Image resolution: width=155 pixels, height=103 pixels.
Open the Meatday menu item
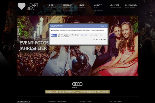tap(67, 5)
